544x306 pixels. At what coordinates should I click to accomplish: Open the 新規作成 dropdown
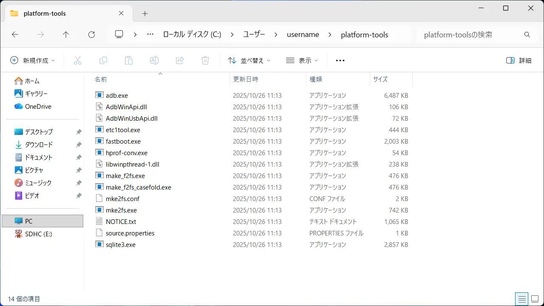(33, 60)
